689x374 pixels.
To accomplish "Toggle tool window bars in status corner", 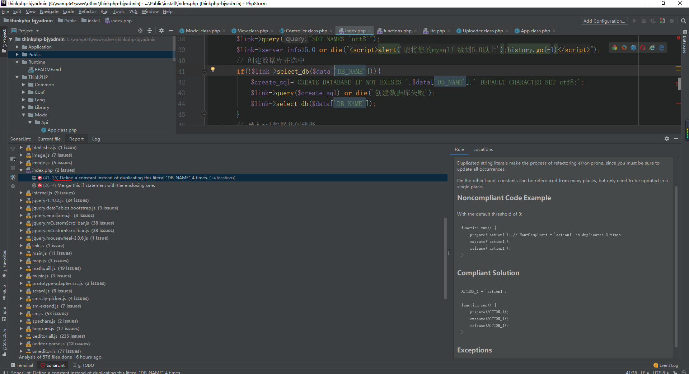I will tap(5, 372).
